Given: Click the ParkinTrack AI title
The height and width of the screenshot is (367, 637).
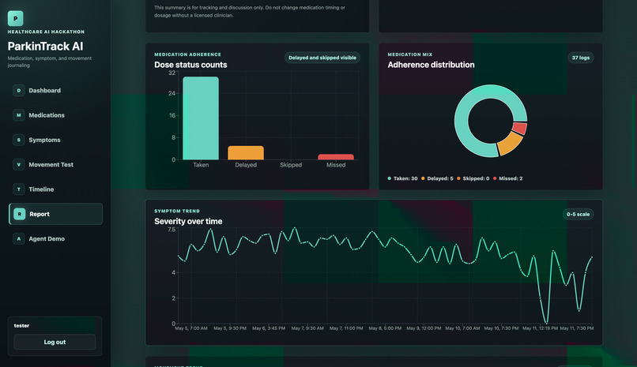Looking at the screenshot, I should (45, 47).
